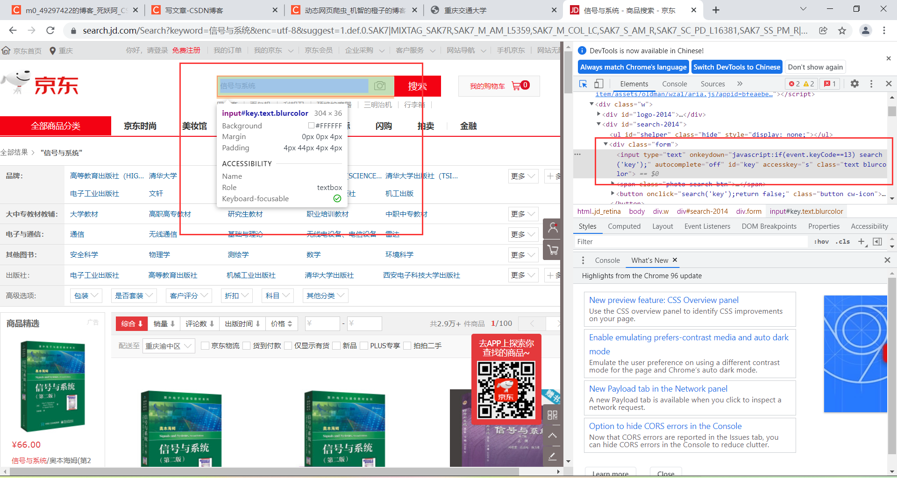Viewport: 897px width, 478px height.
Task: Open the 科目 filter dropdown
Action: [x=278, y=295]
